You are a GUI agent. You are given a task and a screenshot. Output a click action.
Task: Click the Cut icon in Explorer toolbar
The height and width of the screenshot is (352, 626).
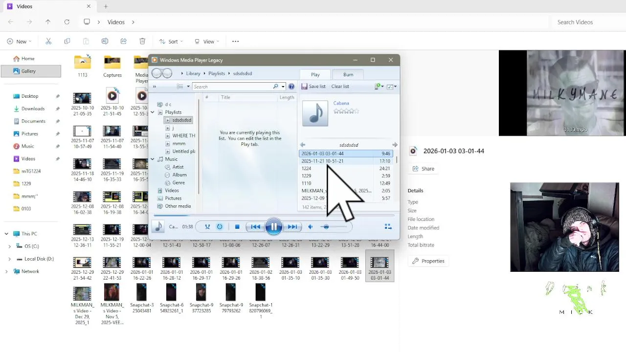pos(48,42)
